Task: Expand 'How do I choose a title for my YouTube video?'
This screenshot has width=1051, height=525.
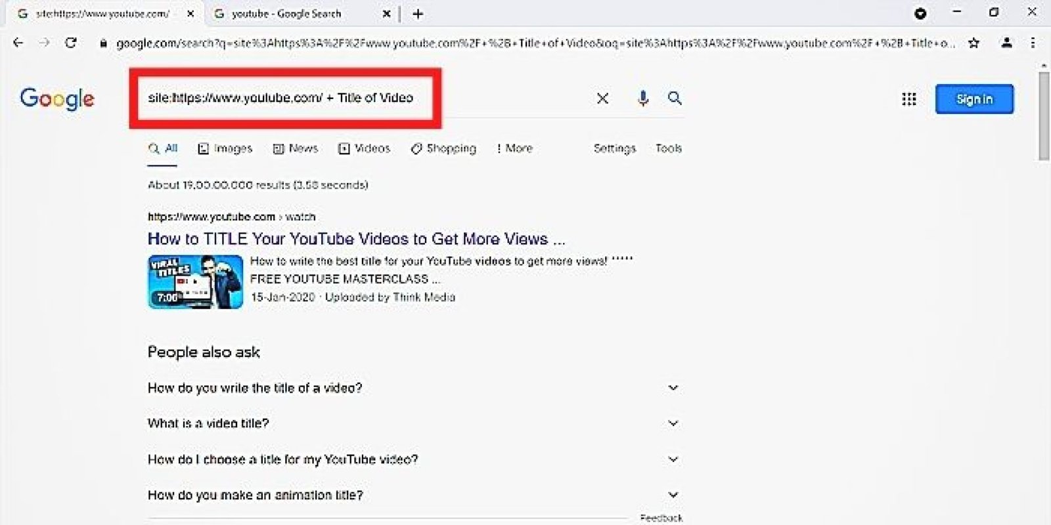Action: [x=414, y=459]
